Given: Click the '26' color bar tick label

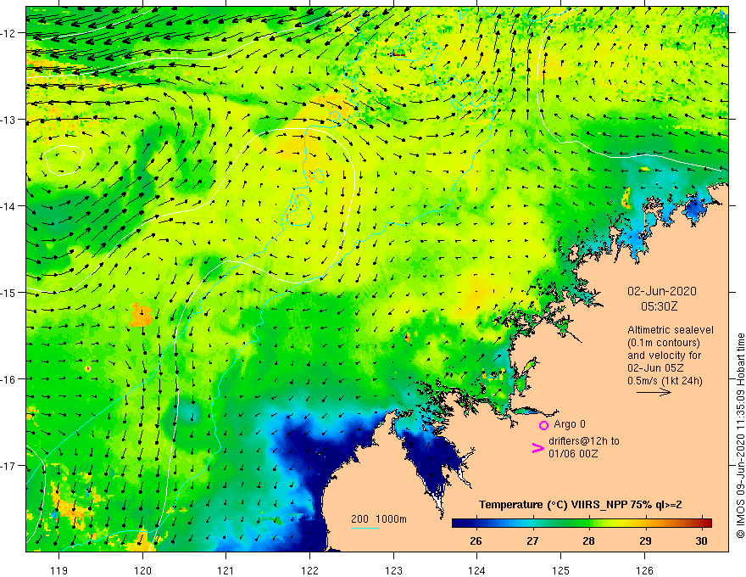Looking at the screenshot, I should tap(476, 541).
